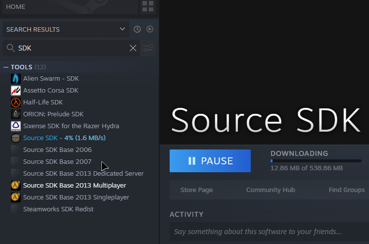Viewport: 369px width, 244px height.
Task: Pause the Source SDK download
Action: tap(210, 161)
